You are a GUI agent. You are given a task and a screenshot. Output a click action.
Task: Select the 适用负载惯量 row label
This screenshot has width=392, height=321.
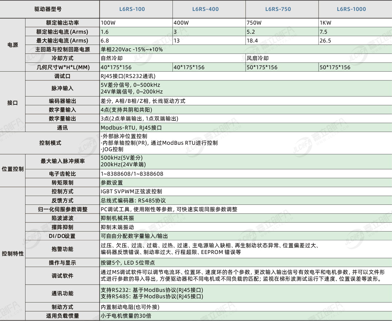62,316
